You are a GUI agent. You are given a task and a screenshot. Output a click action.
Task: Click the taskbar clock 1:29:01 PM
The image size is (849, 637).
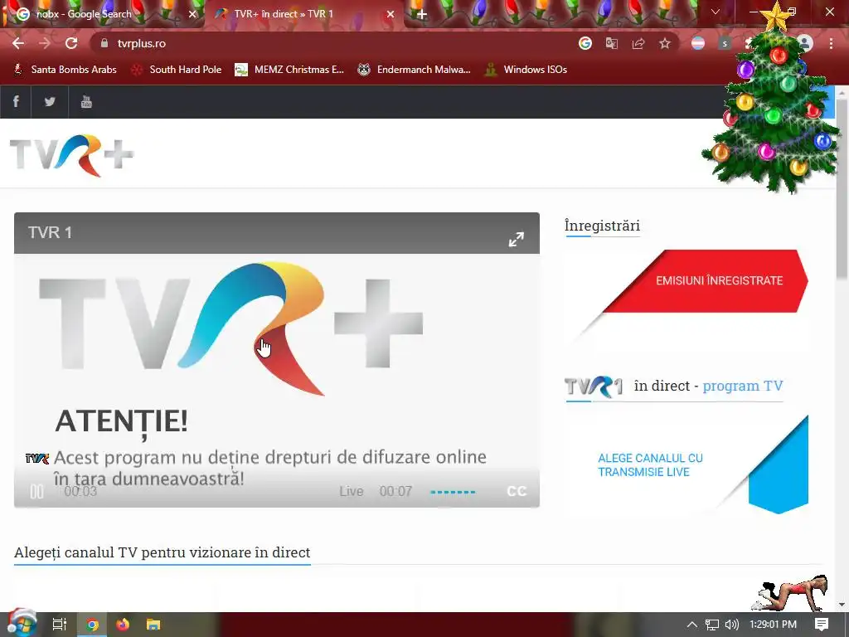coord(773,625)
